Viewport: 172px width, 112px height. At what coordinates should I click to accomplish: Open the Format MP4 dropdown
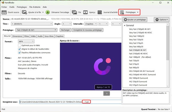26,41
